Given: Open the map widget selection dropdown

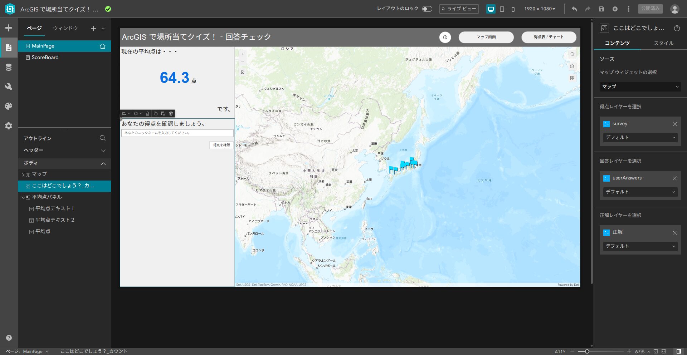Looking at the screenshot, I should pyautogui.click(x=640, y=87).
